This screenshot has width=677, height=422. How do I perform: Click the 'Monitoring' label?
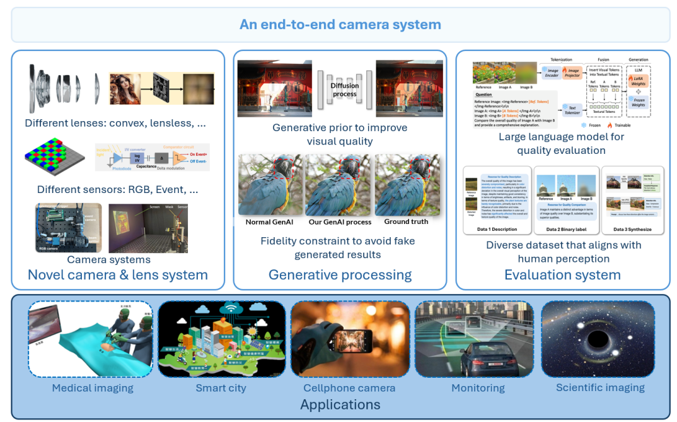[x=478, y=388]
